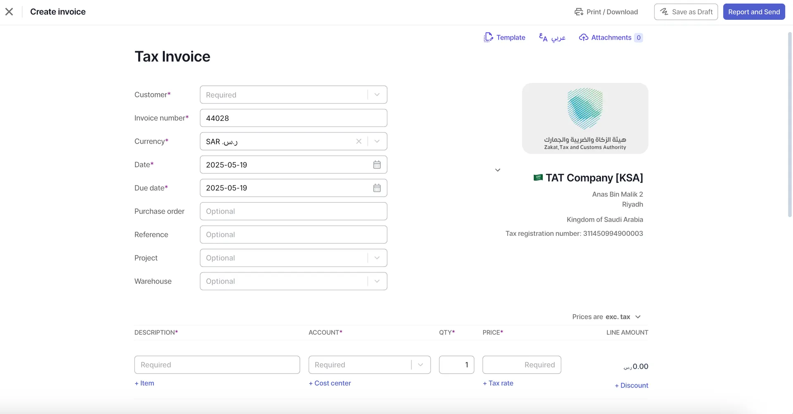Add a new line with + Item
This screenshot has height=414, width=793.
click(144, 383)
